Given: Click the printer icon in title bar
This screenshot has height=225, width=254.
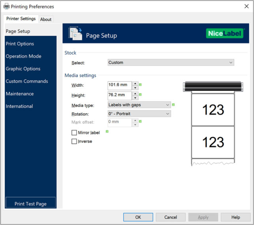Looking at the screenshot, I should pos(7,6).
